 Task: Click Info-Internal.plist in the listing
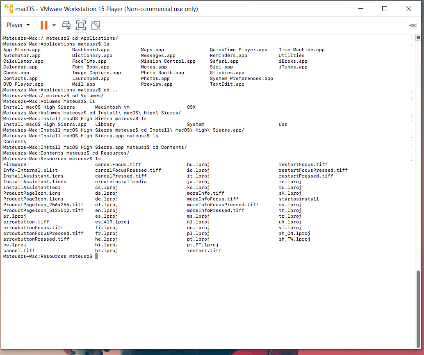click(31, 171)
